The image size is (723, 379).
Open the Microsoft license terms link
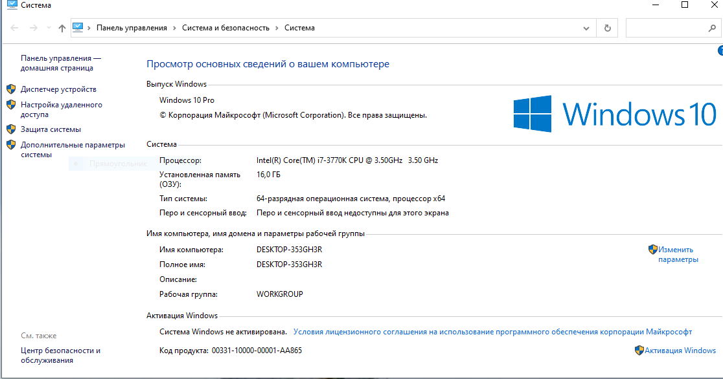492,332
